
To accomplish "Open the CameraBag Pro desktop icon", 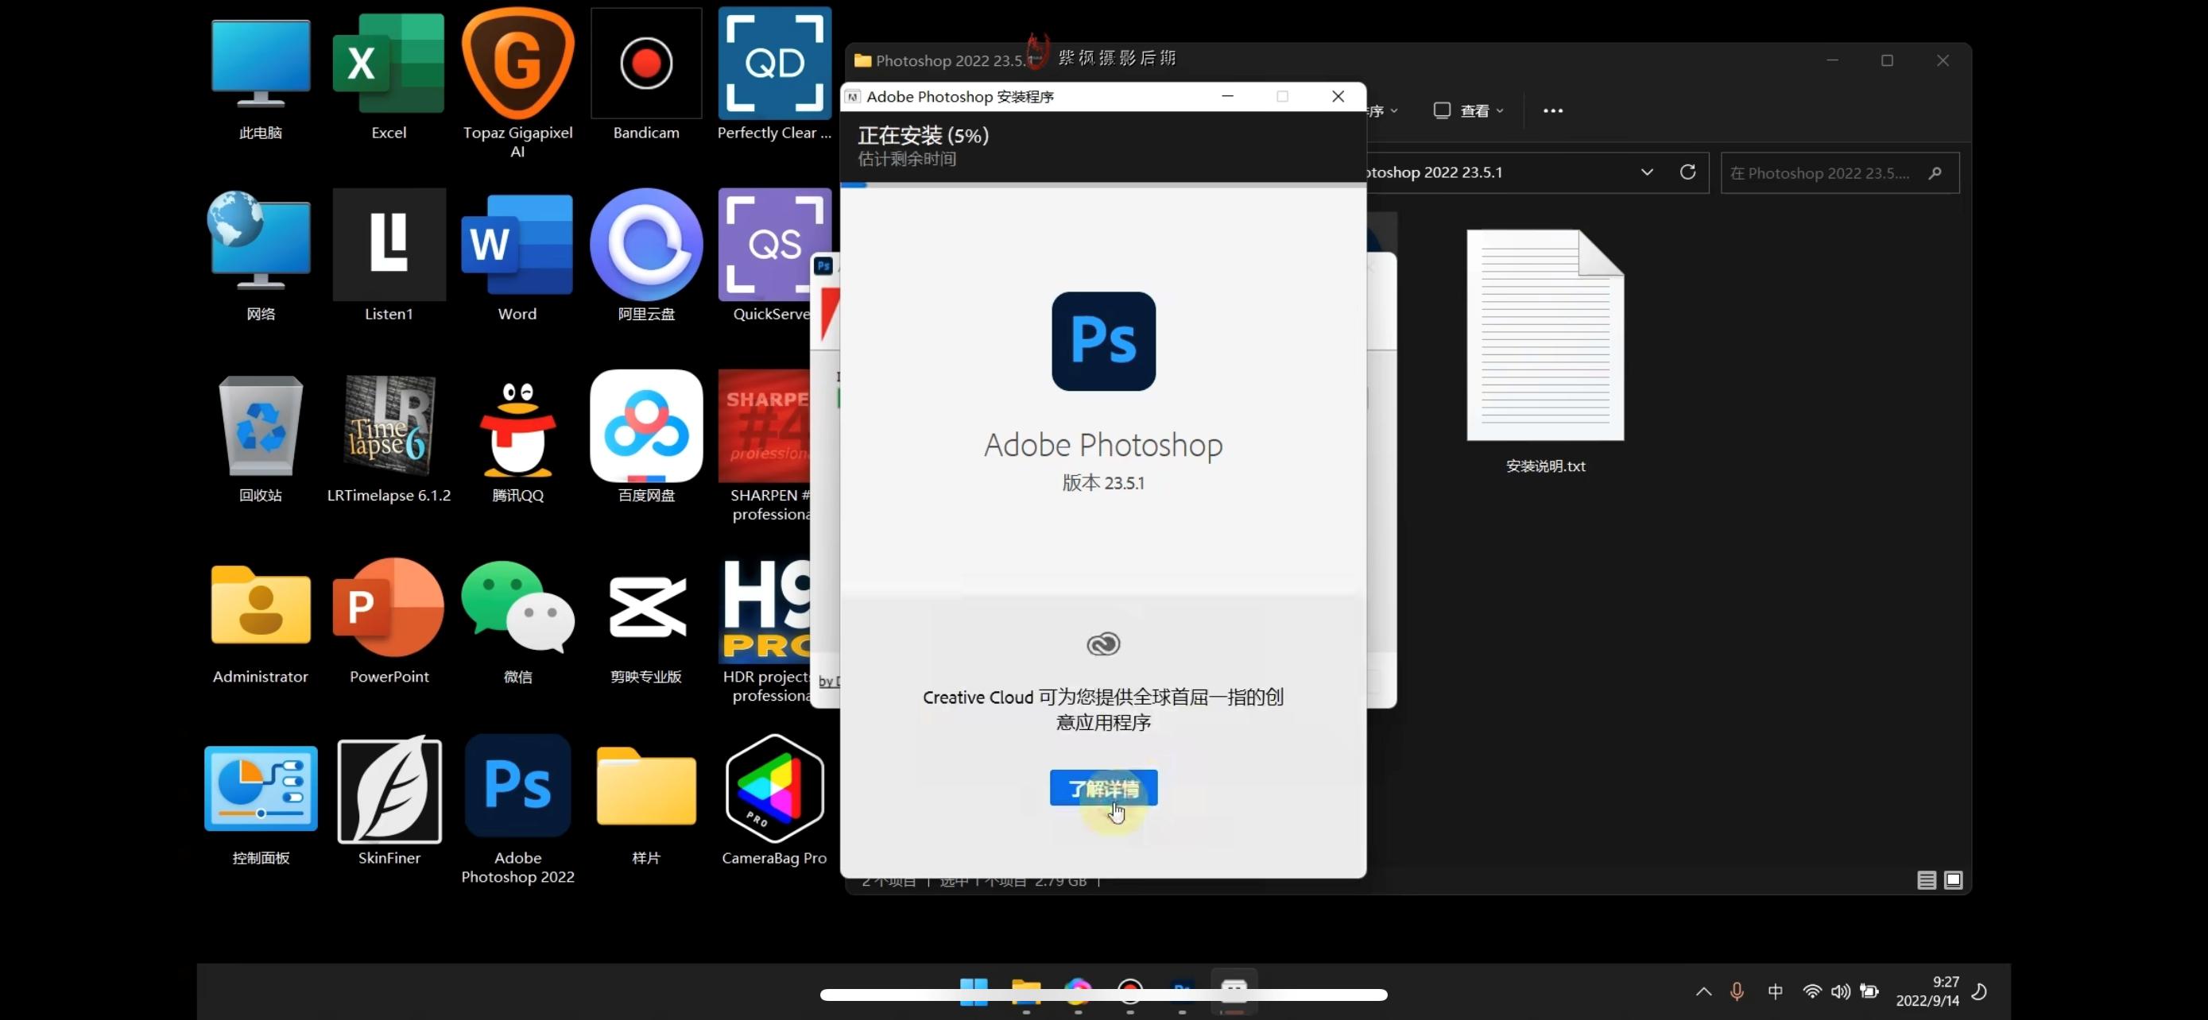I will (x=774, y=788).
